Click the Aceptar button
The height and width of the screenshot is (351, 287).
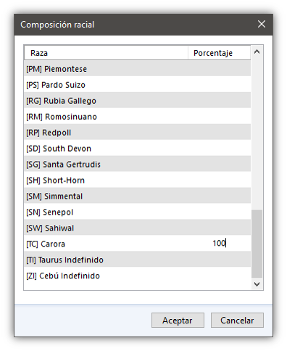[x=178, y=321]
